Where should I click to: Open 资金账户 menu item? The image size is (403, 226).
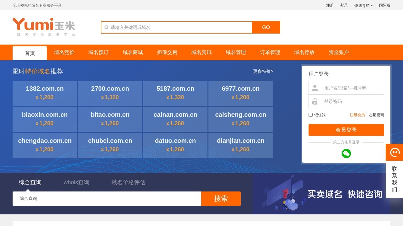click(339, 52)
